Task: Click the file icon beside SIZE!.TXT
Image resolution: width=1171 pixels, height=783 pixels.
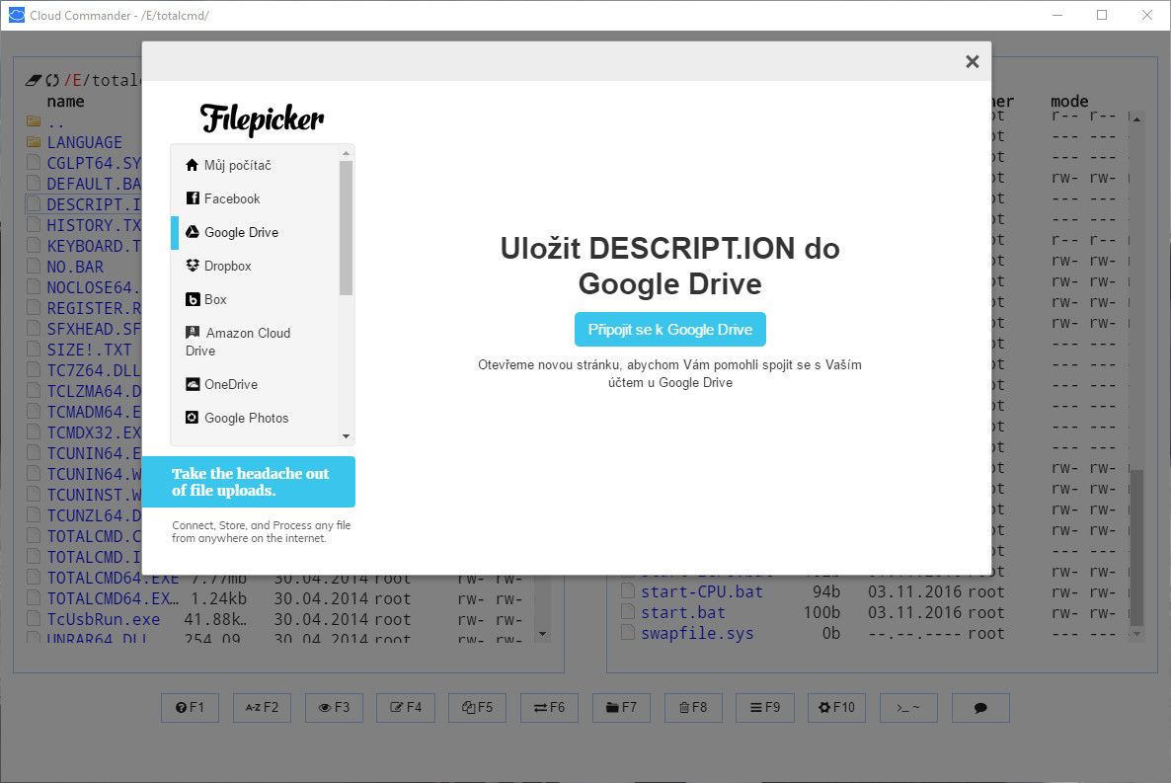Action: (34, 349)
